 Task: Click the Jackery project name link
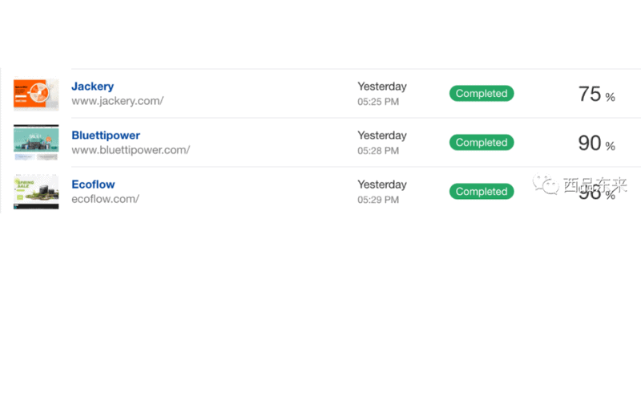93,87
